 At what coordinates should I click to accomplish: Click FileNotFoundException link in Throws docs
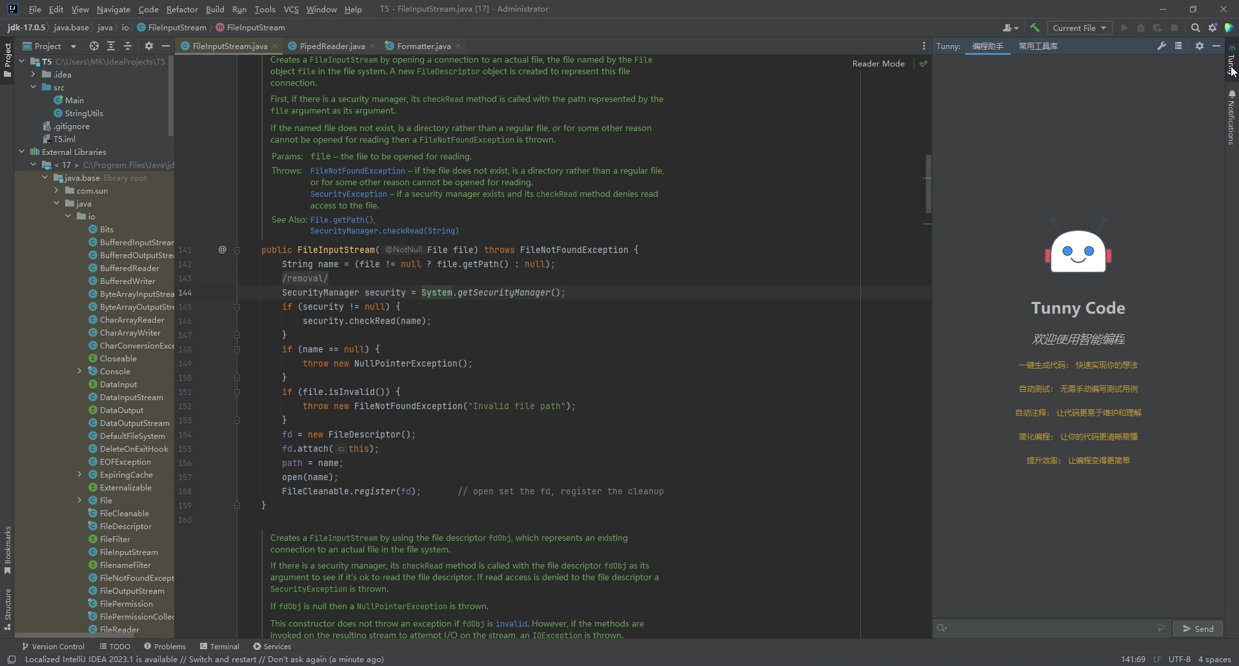pyautogui.click(x=357, y=171)
